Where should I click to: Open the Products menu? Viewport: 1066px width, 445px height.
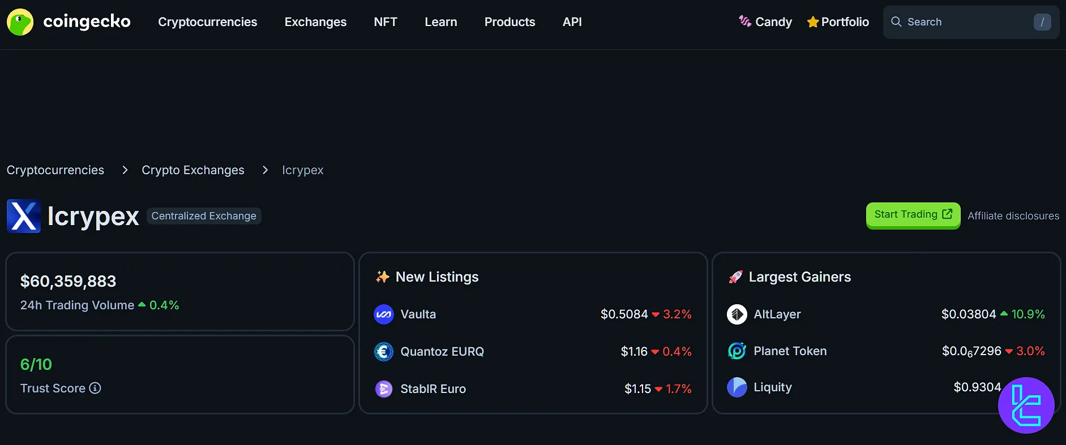[510, 22]
